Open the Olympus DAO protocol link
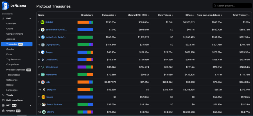 53,45
